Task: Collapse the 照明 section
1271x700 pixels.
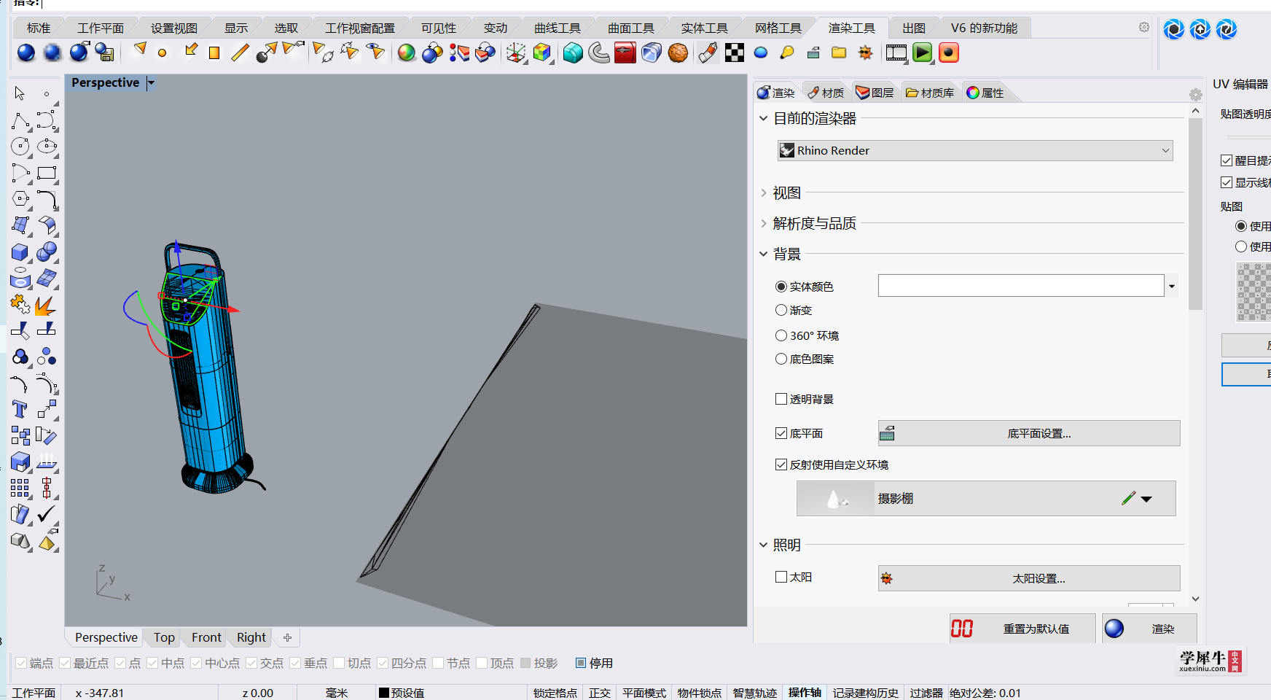Action: [x=764, y=545]
